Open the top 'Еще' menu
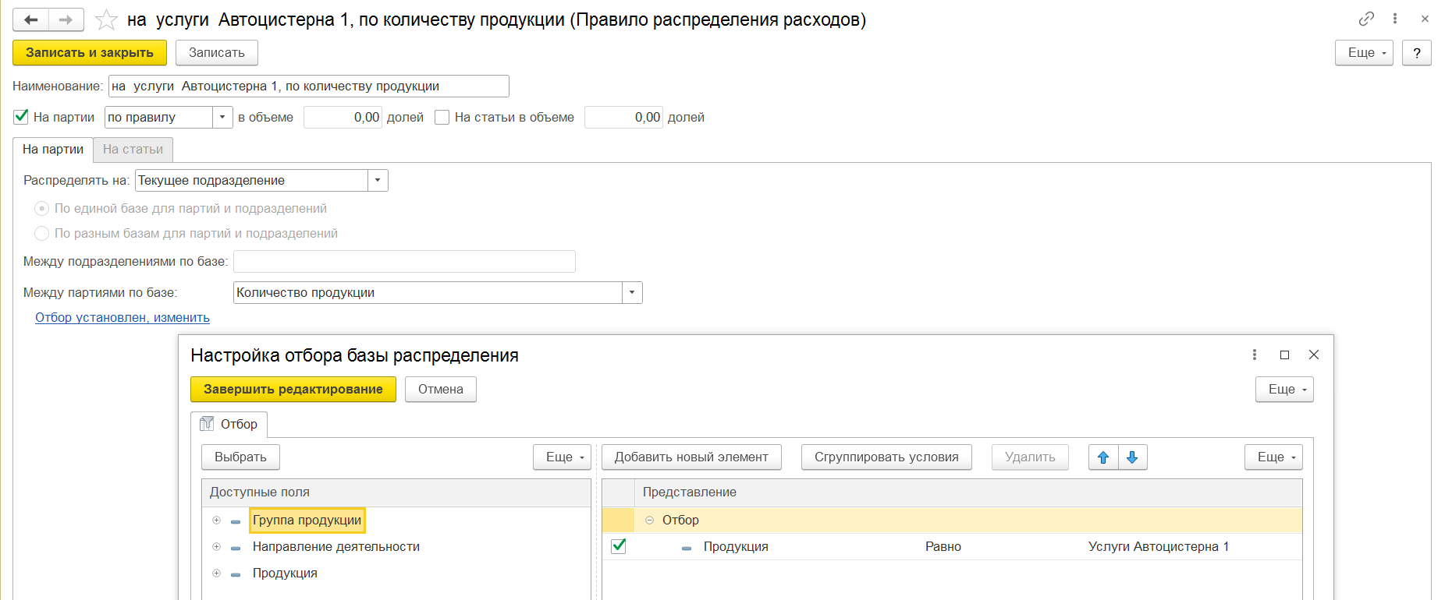 pyautogui.click(x=1364, y=53)
